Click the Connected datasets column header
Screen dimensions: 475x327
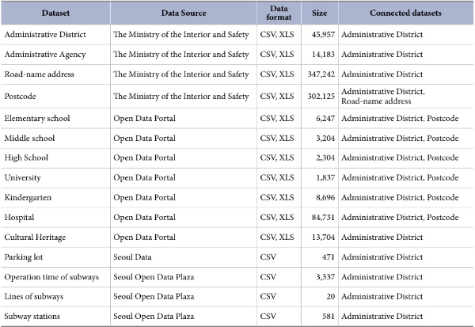coord(405,13)
